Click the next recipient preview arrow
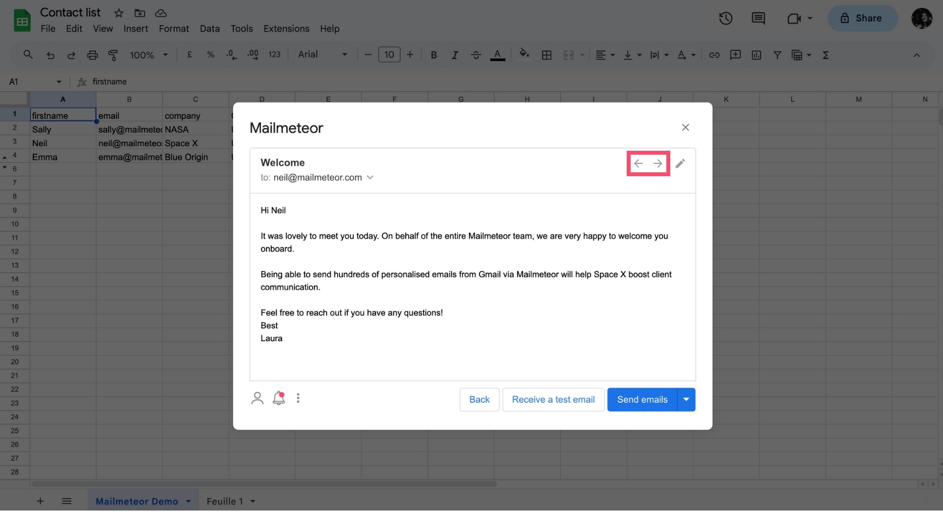Screen dimensions: 943x512 pyautogui.click(x=658, y=163)
